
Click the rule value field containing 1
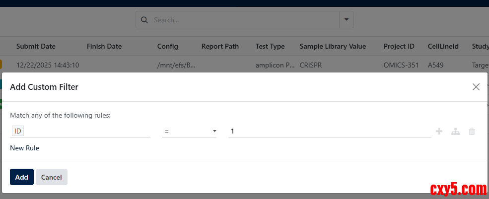pyautogui.click(x=329, y=131)
